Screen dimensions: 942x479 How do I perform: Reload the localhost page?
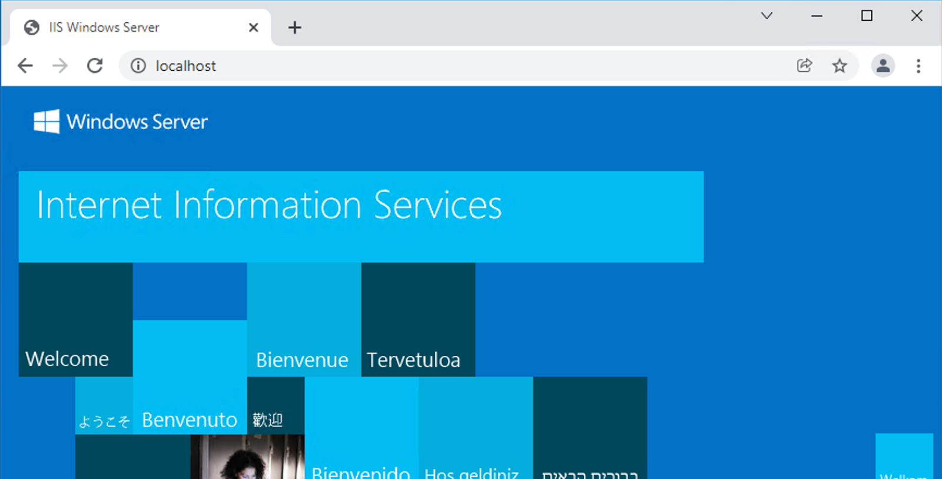pyautogui.click(x=95, y=65)
